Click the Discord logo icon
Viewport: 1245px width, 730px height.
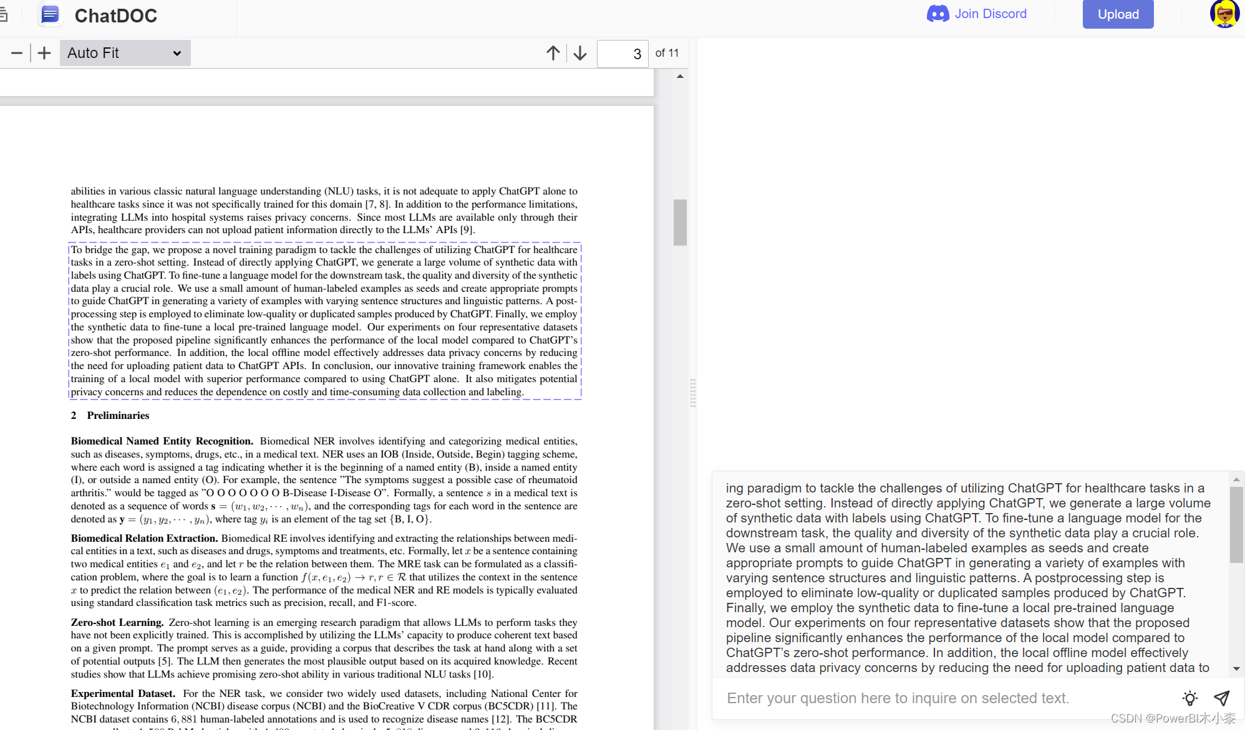pos(937,14)
